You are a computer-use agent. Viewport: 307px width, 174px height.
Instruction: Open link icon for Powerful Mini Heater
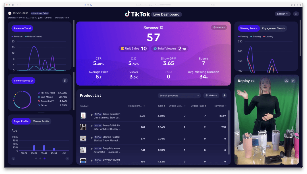tap(92, 126)
